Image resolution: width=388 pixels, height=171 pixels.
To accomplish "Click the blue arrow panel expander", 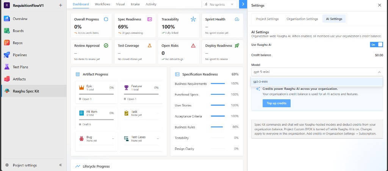I will pyautogui.click(x=243, y=4).
